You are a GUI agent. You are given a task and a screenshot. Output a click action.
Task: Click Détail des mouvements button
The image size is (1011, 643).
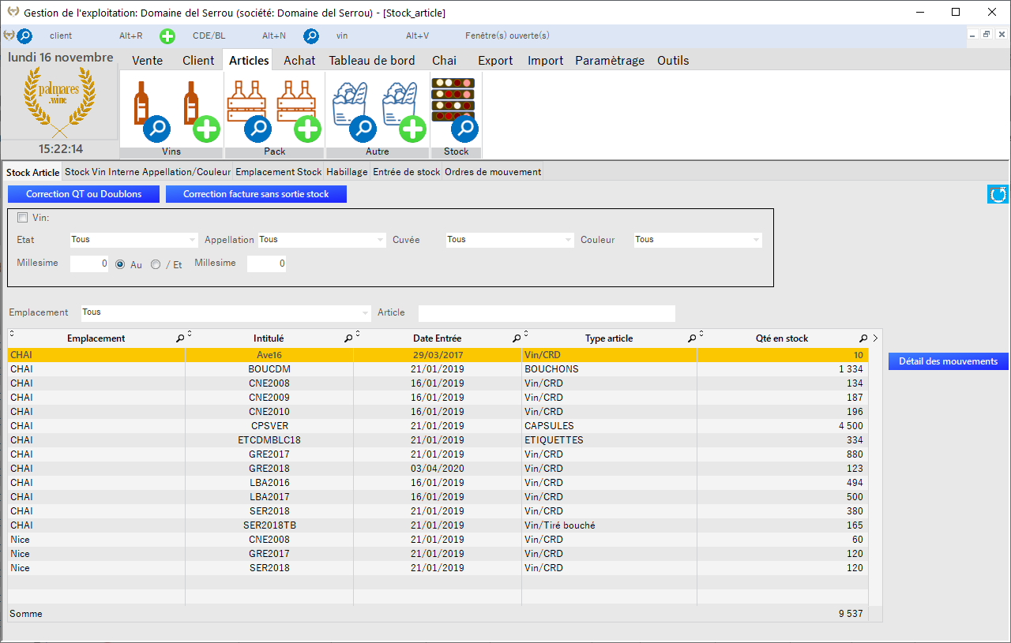pos(948,361)
